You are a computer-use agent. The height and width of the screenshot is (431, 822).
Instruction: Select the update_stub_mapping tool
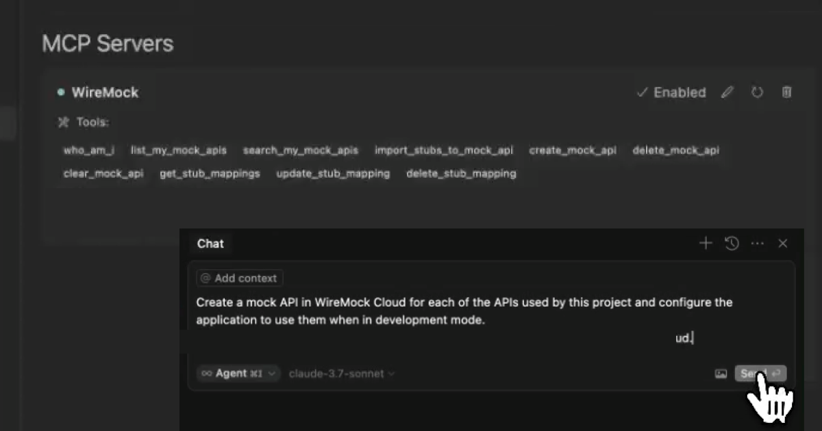pos(333,174)
